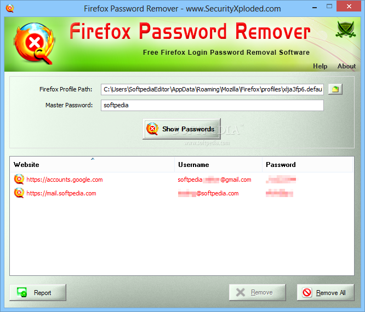Select the softpedia.com username row entry

(208, 193)
